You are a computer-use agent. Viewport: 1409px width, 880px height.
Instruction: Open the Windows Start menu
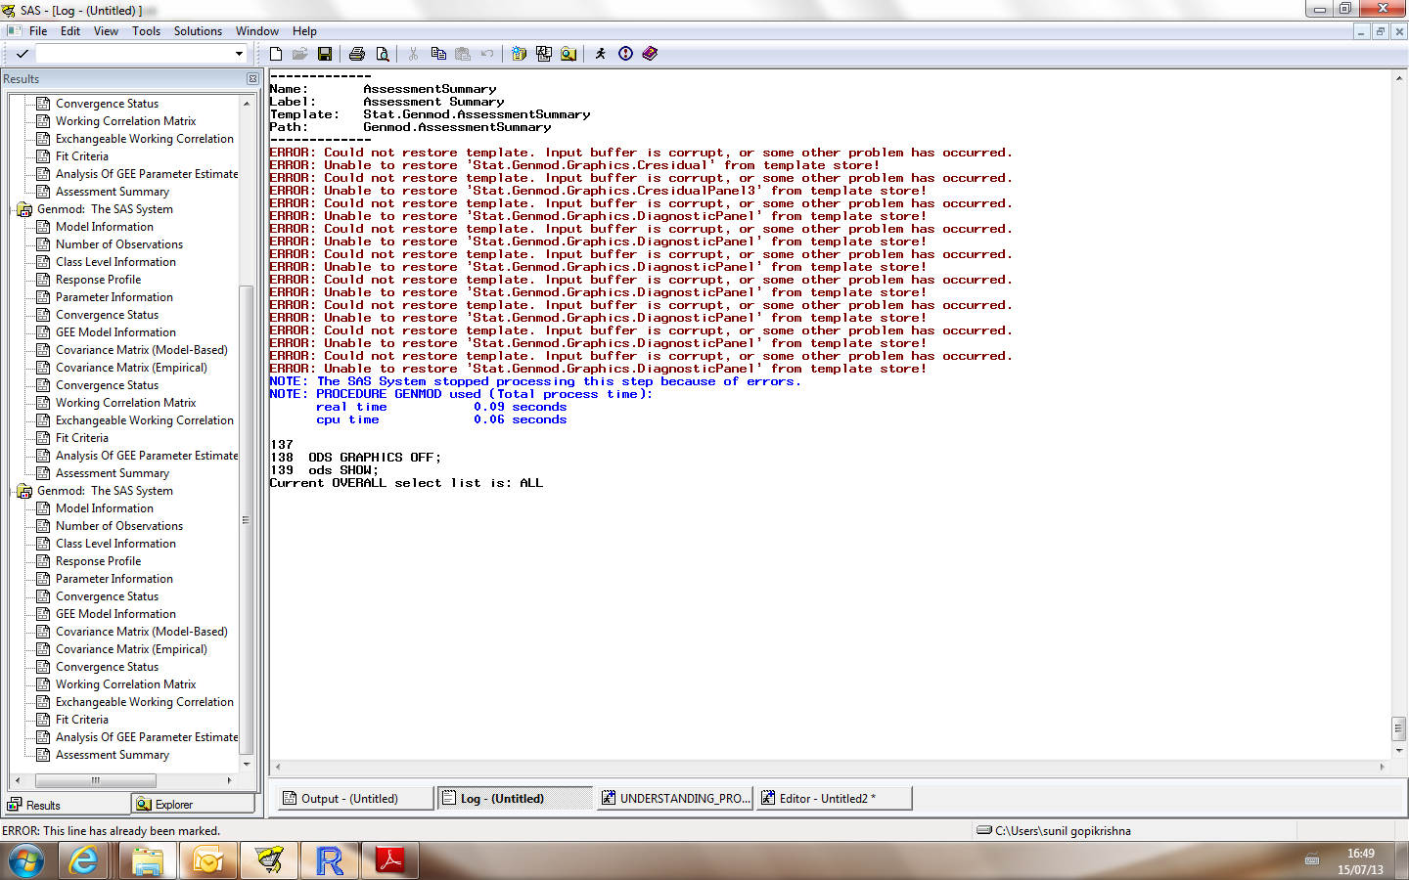pyautogui.click(x=26, y=861)
